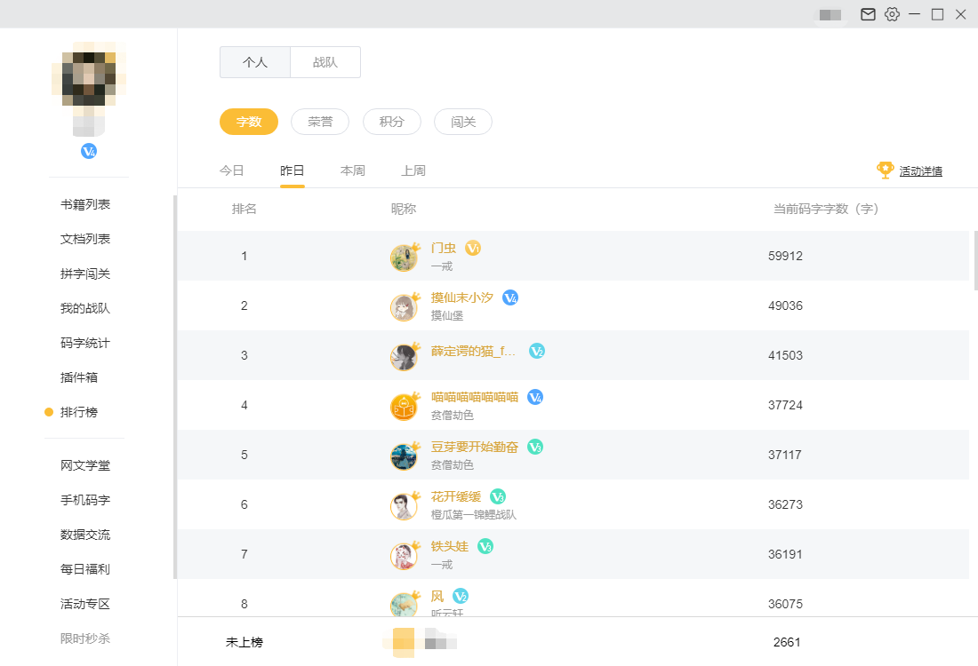This screenshot has height=666, width=978.
Task: Click the V4 badge under profile avatar
Action: point(89,151)
